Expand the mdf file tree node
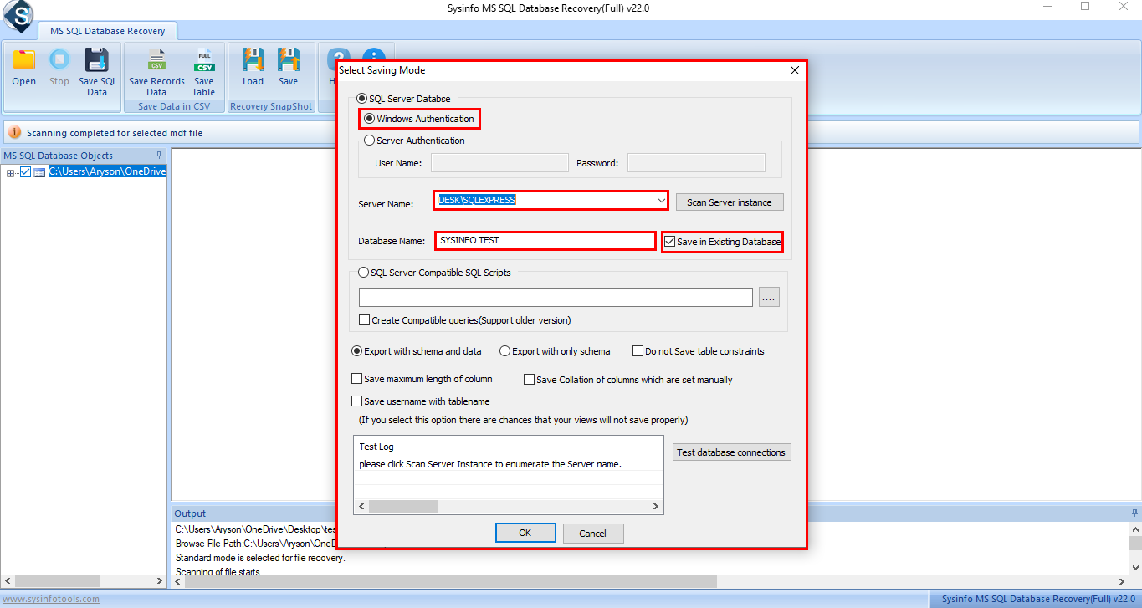The height and width of the screenshot is (608, 1142). coord(11,173)
